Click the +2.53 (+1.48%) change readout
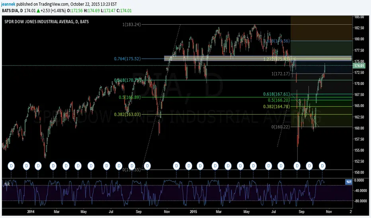This screenshot has height=218, width=371. pyautogui.click(x=53, y=11)
